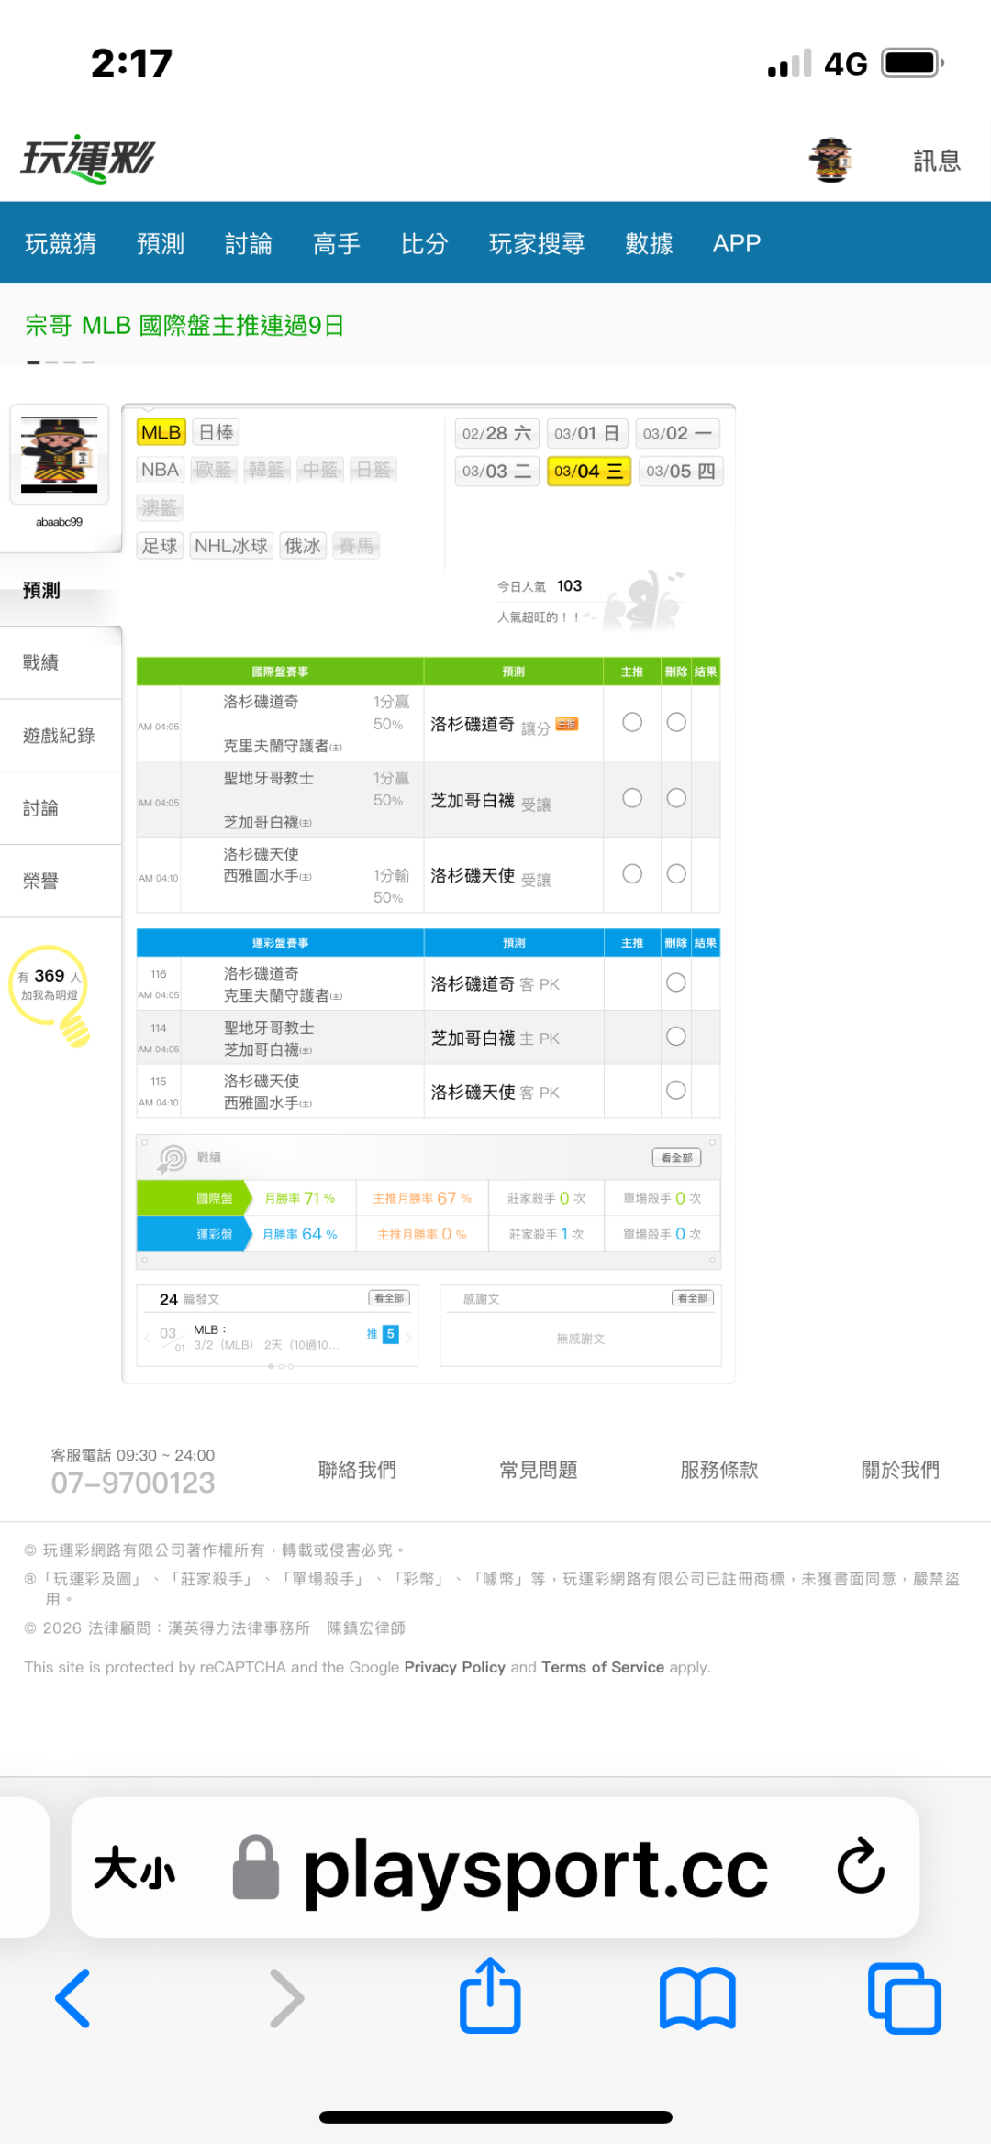Go back with Safari back arrow

(x=73, y=1998)
